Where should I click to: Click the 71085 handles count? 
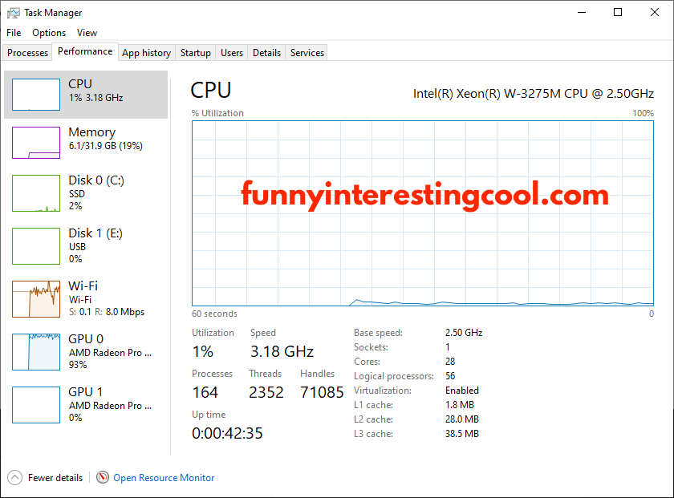[322, 392]
